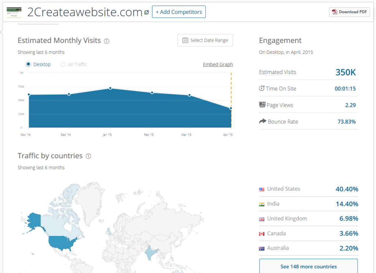Viewport: 376px width, 273px height.
Task: Click the Add Competitors button
Action: 179,12
